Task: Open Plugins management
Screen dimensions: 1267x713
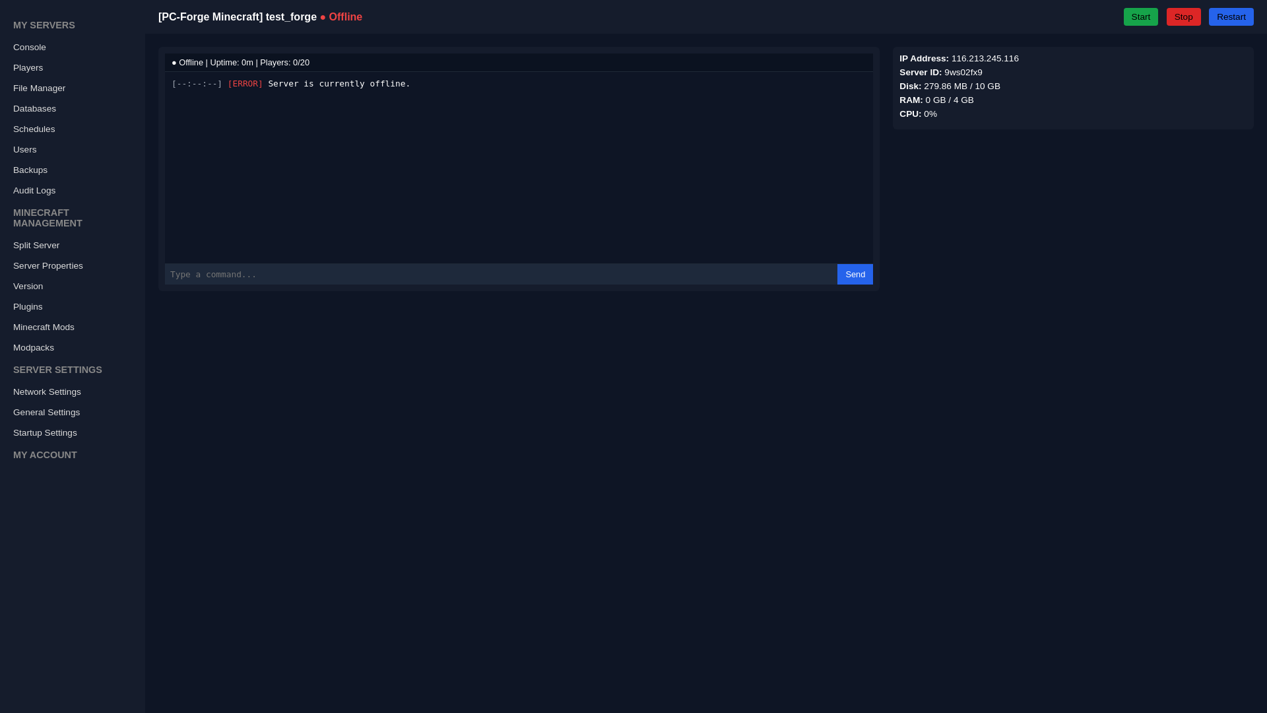Action: pos(28,307)
